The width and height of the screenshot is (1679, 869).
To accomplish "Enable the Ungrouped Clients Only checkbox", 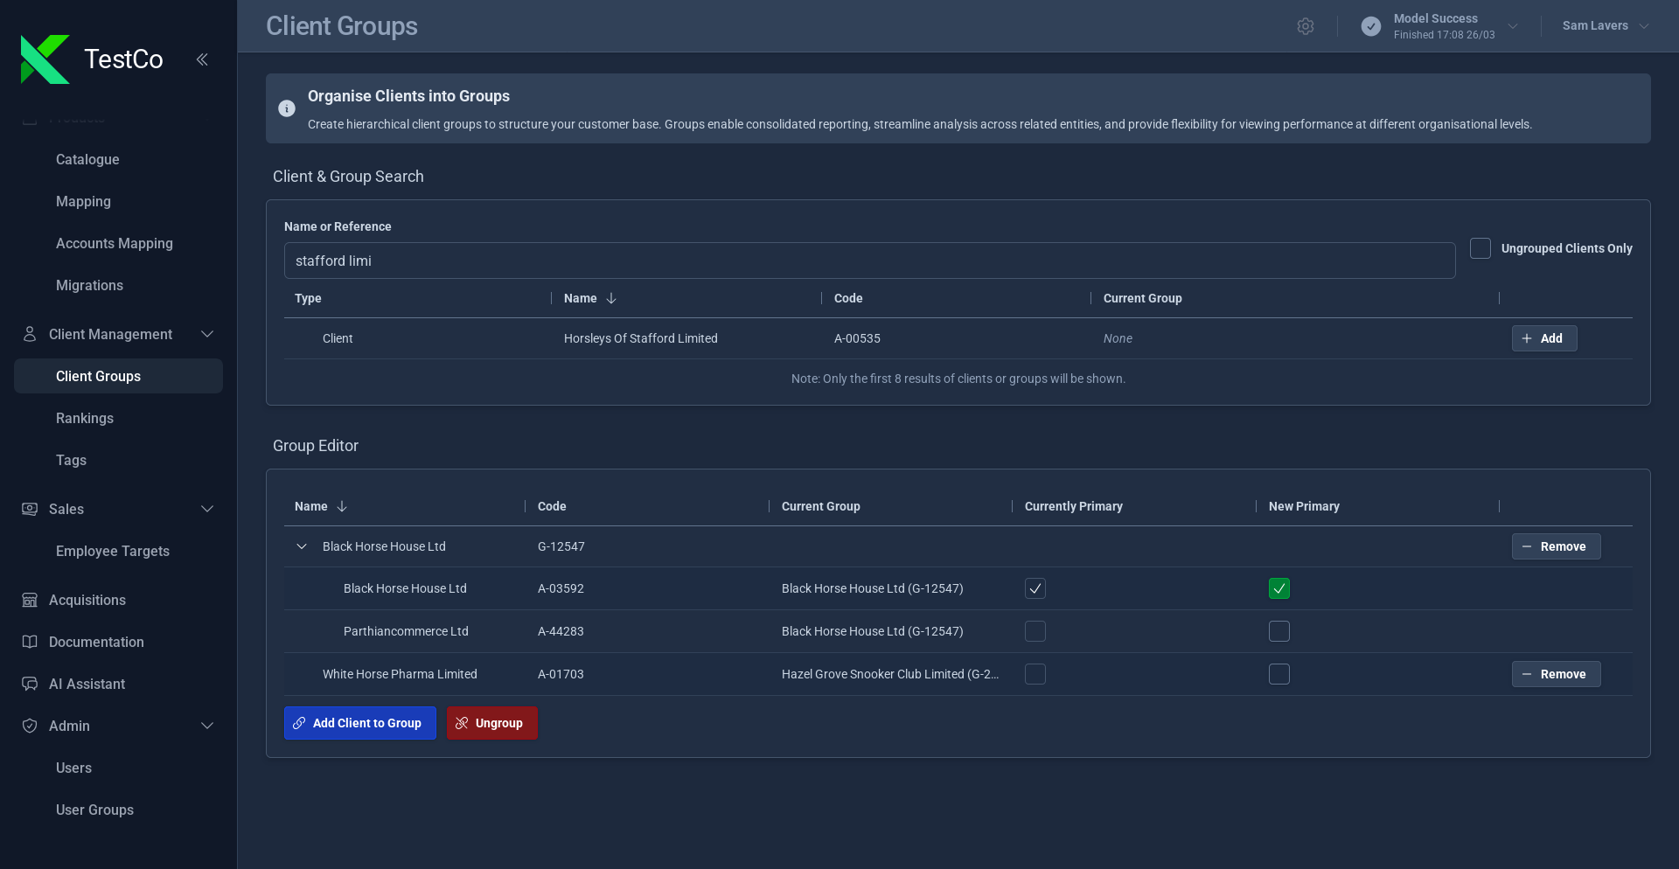I will click(x=1480, y=248).
